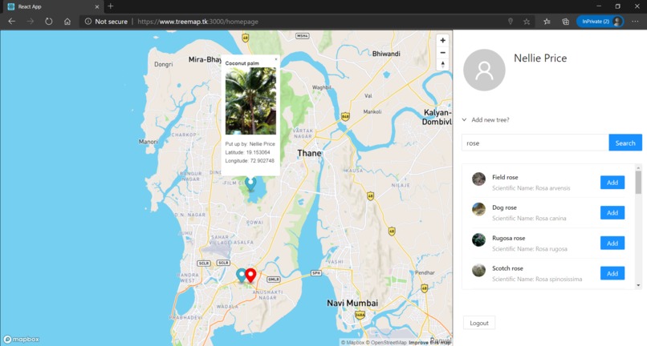Reload the page with the refresh icon
Image resolution: width=647 pixels, height=346 pixels.
pyautogui.click(x=49, y=22)
